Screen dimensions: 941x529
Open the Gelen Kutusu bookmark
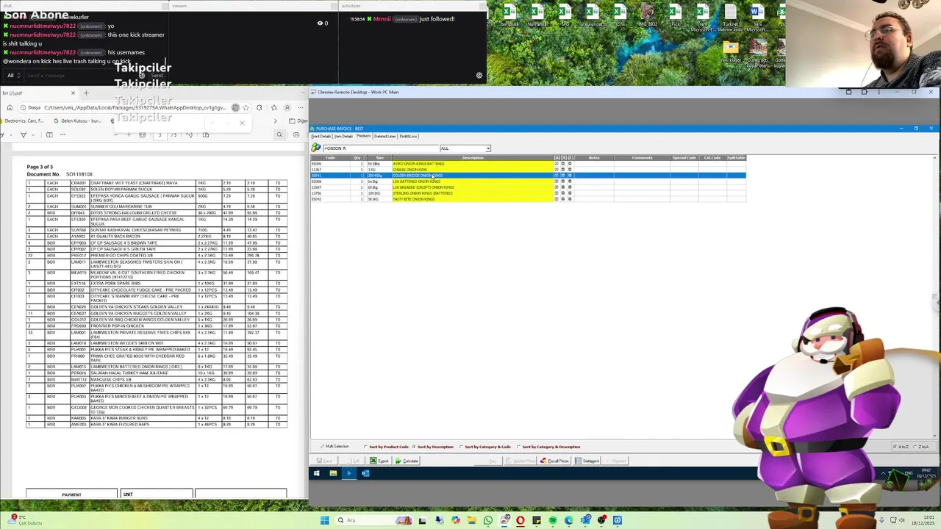click(x=77, y=120)
